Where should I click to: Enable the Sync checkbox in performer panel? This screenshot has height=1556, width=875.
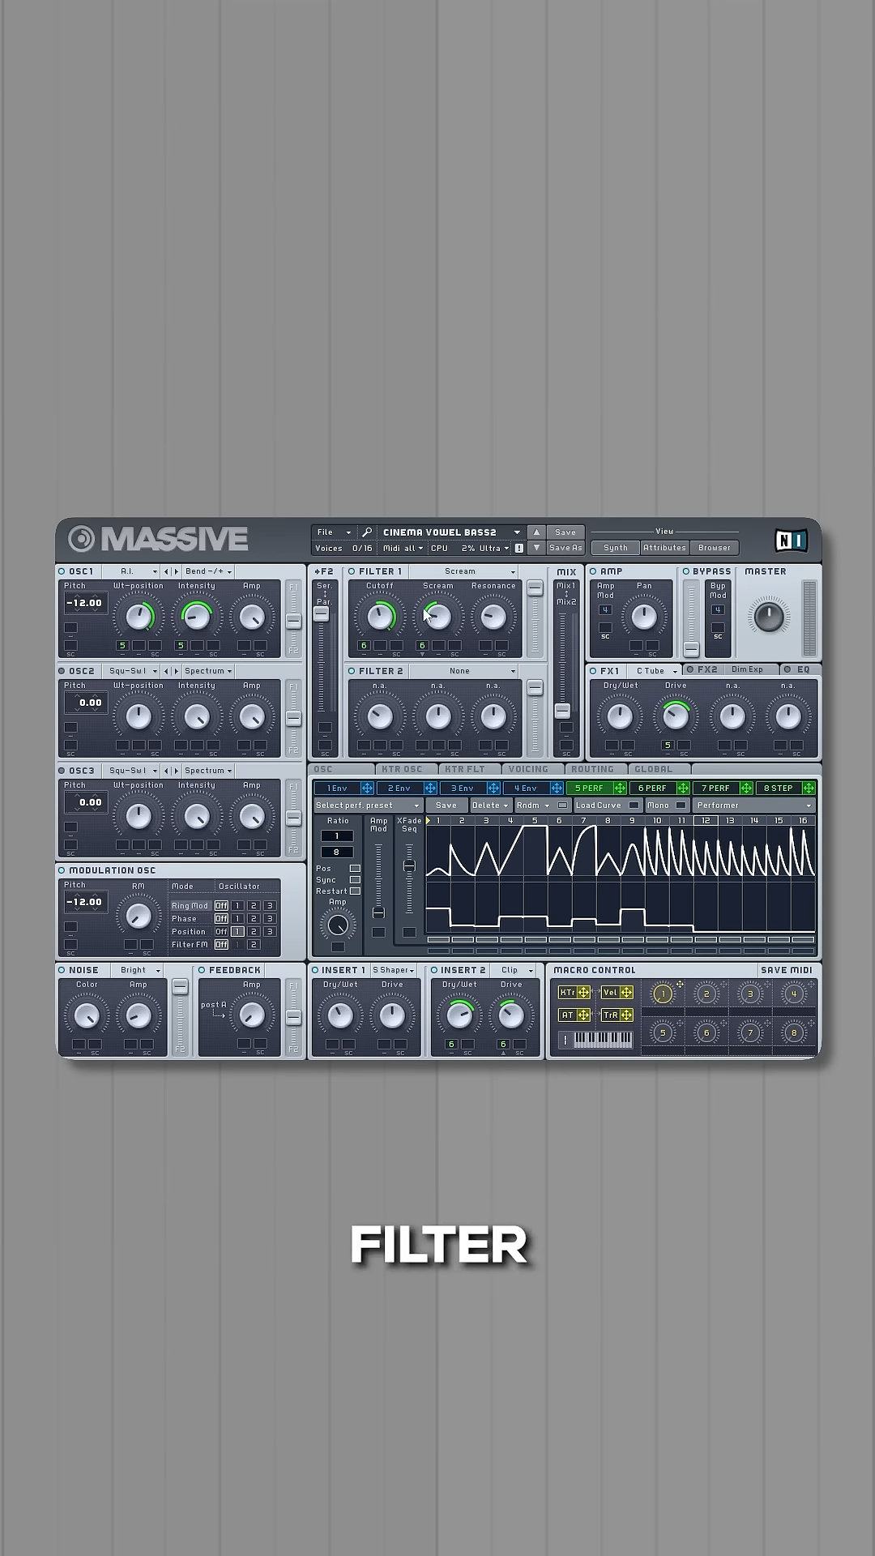355,879
